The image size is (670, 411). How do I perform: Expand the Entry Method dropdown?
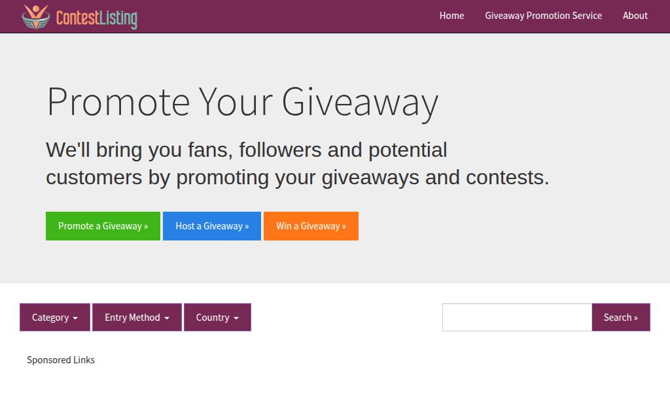tap(137, 318)
